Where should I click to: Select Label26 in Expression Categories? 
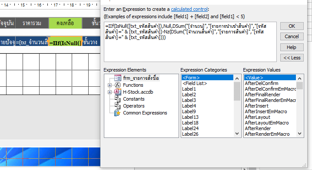coord(207,134)
